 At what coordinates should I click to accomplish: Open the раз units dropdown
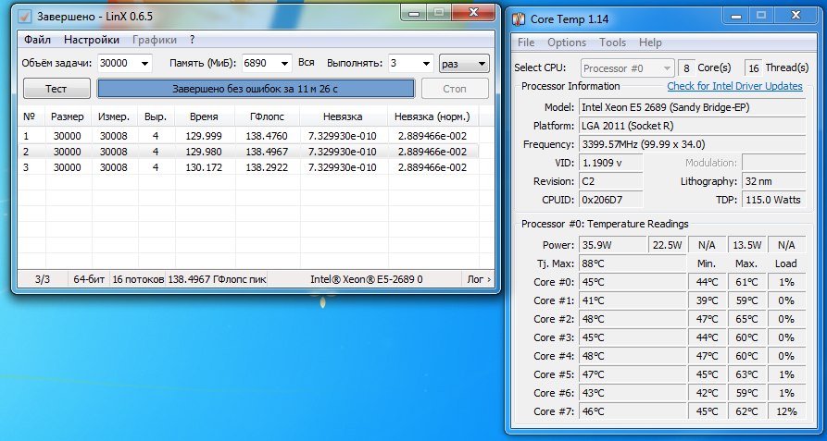[x=464, y=64]
